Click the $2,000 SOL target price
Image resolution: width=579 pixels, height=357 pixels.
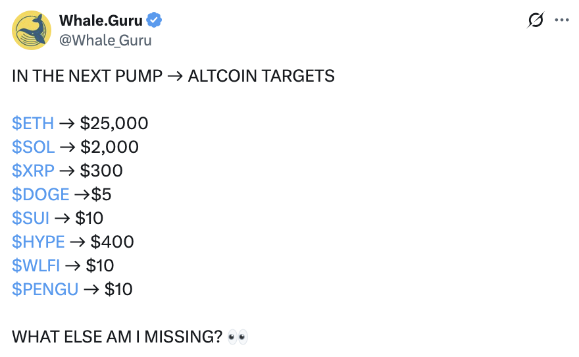[x=110, y=147]
